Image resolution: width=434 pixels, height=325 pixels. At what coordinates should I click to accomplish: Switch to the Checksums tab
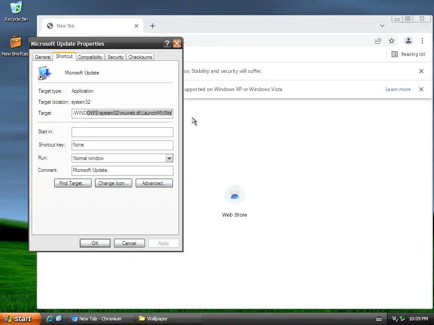pos(140,57)
